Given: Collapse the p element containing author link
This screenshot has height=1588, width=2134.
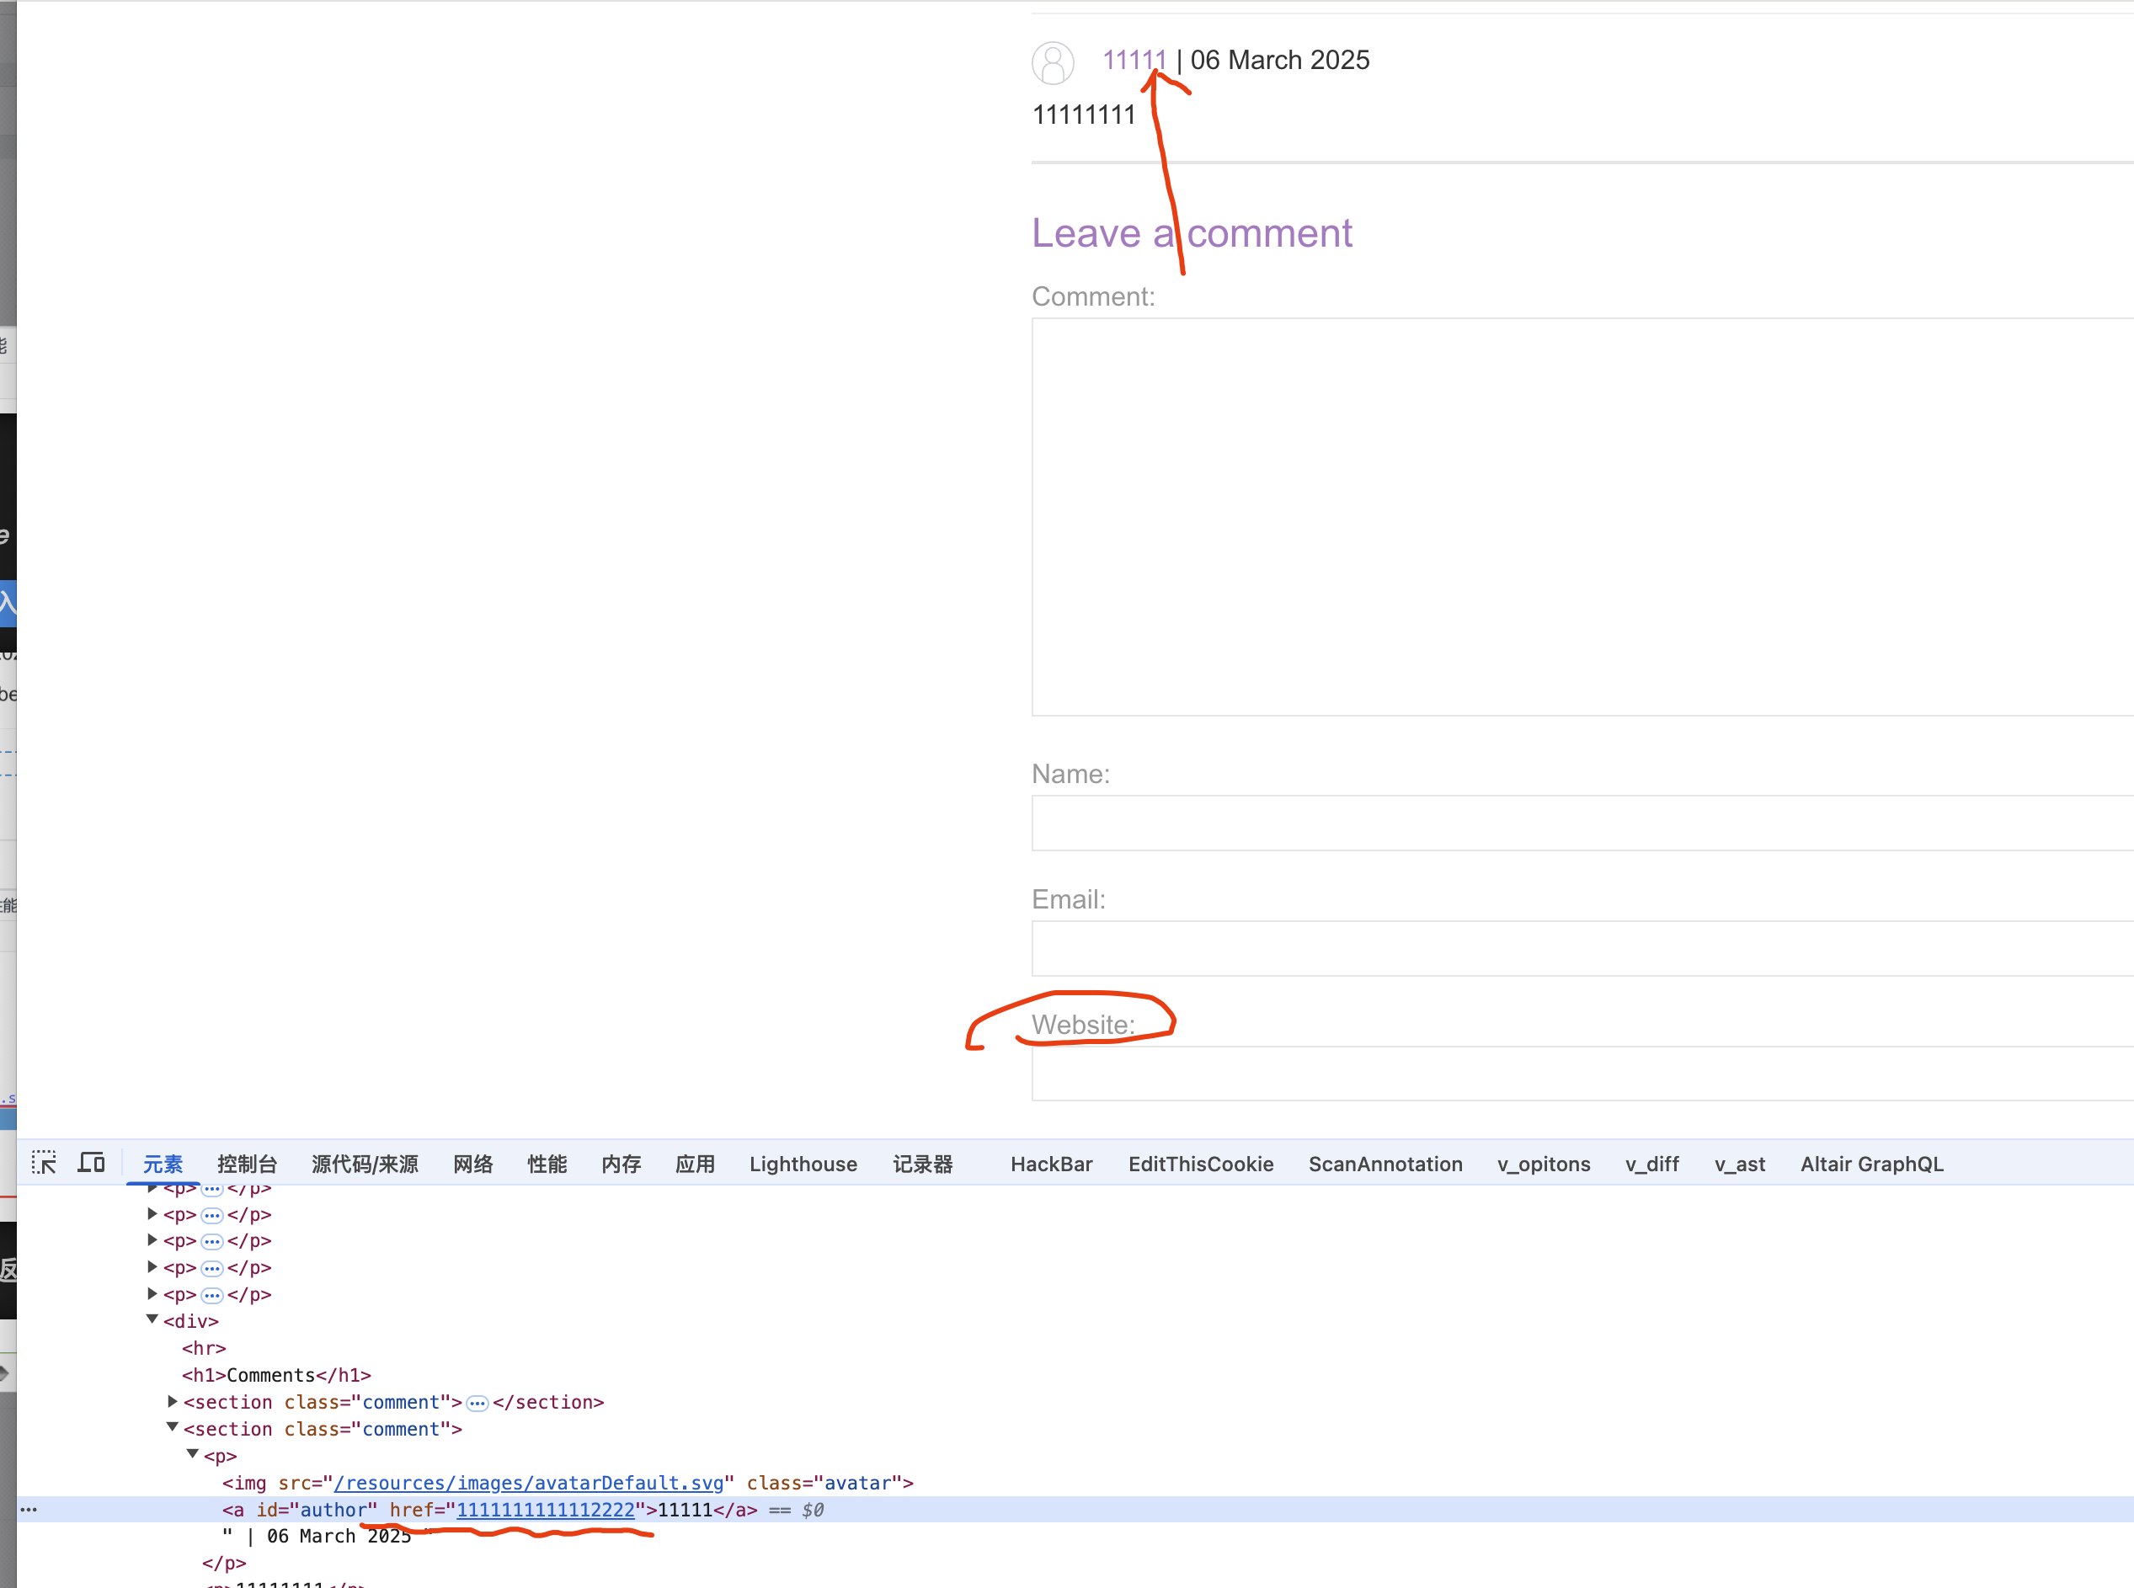Looking at the screenshot, I should tap(192, 1454).
